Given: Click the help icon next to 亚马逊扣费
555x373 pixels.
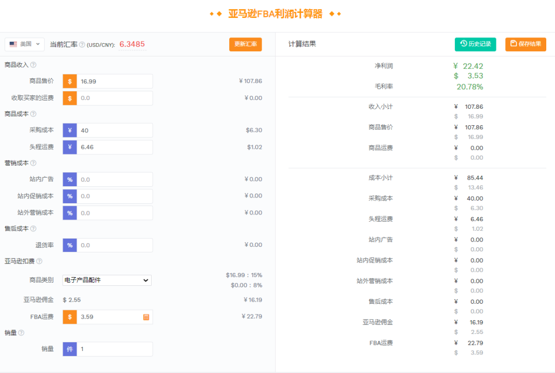Looking at the screenshot, I should [x=39, y=261].
